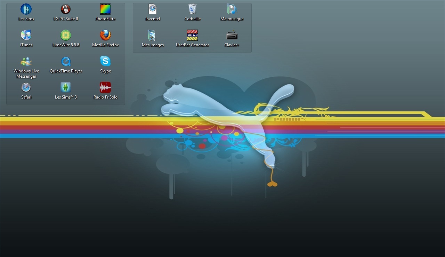Select the Mozilla Firefox icon
Viewport: 445px width, 257px height.
tap(105, 35)
